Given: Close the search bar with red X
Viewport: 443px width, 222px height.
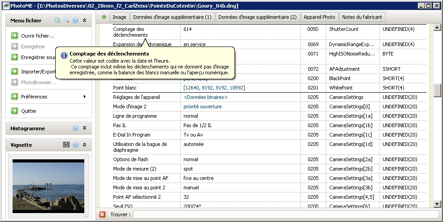Looking at the screenshot, I should coord(102,214).
